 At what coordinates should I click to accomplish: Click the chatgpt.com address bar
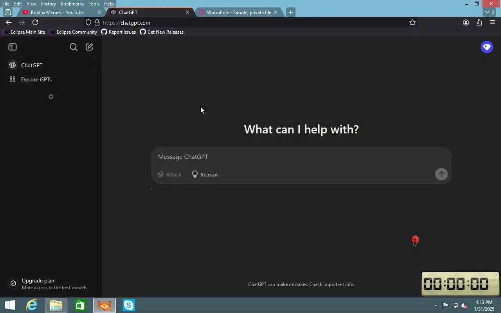(x=250, y=23)
